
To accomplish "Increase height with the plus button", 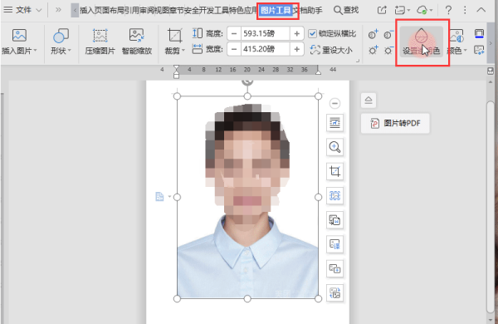I will click(296, 33).
